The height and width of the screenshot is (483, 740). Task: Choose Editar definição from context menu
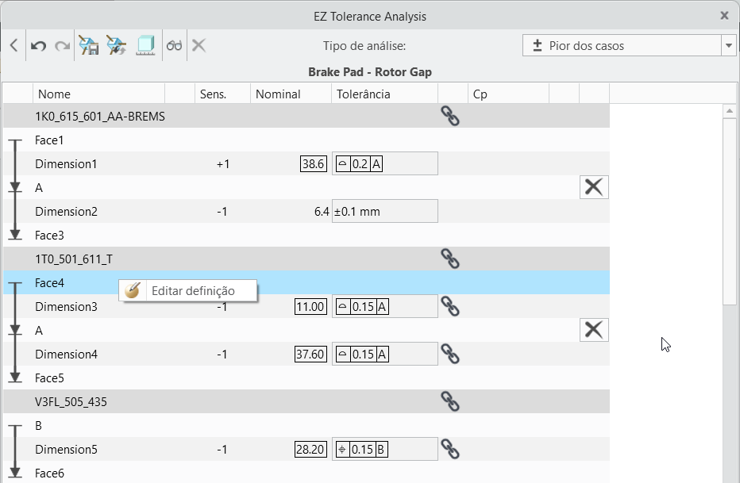coord(188,291)
